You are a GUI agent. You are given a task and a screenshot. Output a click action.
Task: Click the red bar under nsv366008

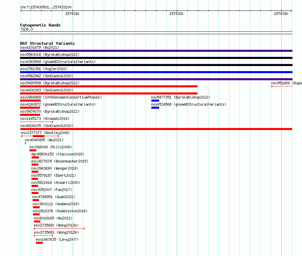[x=33, y=150]
